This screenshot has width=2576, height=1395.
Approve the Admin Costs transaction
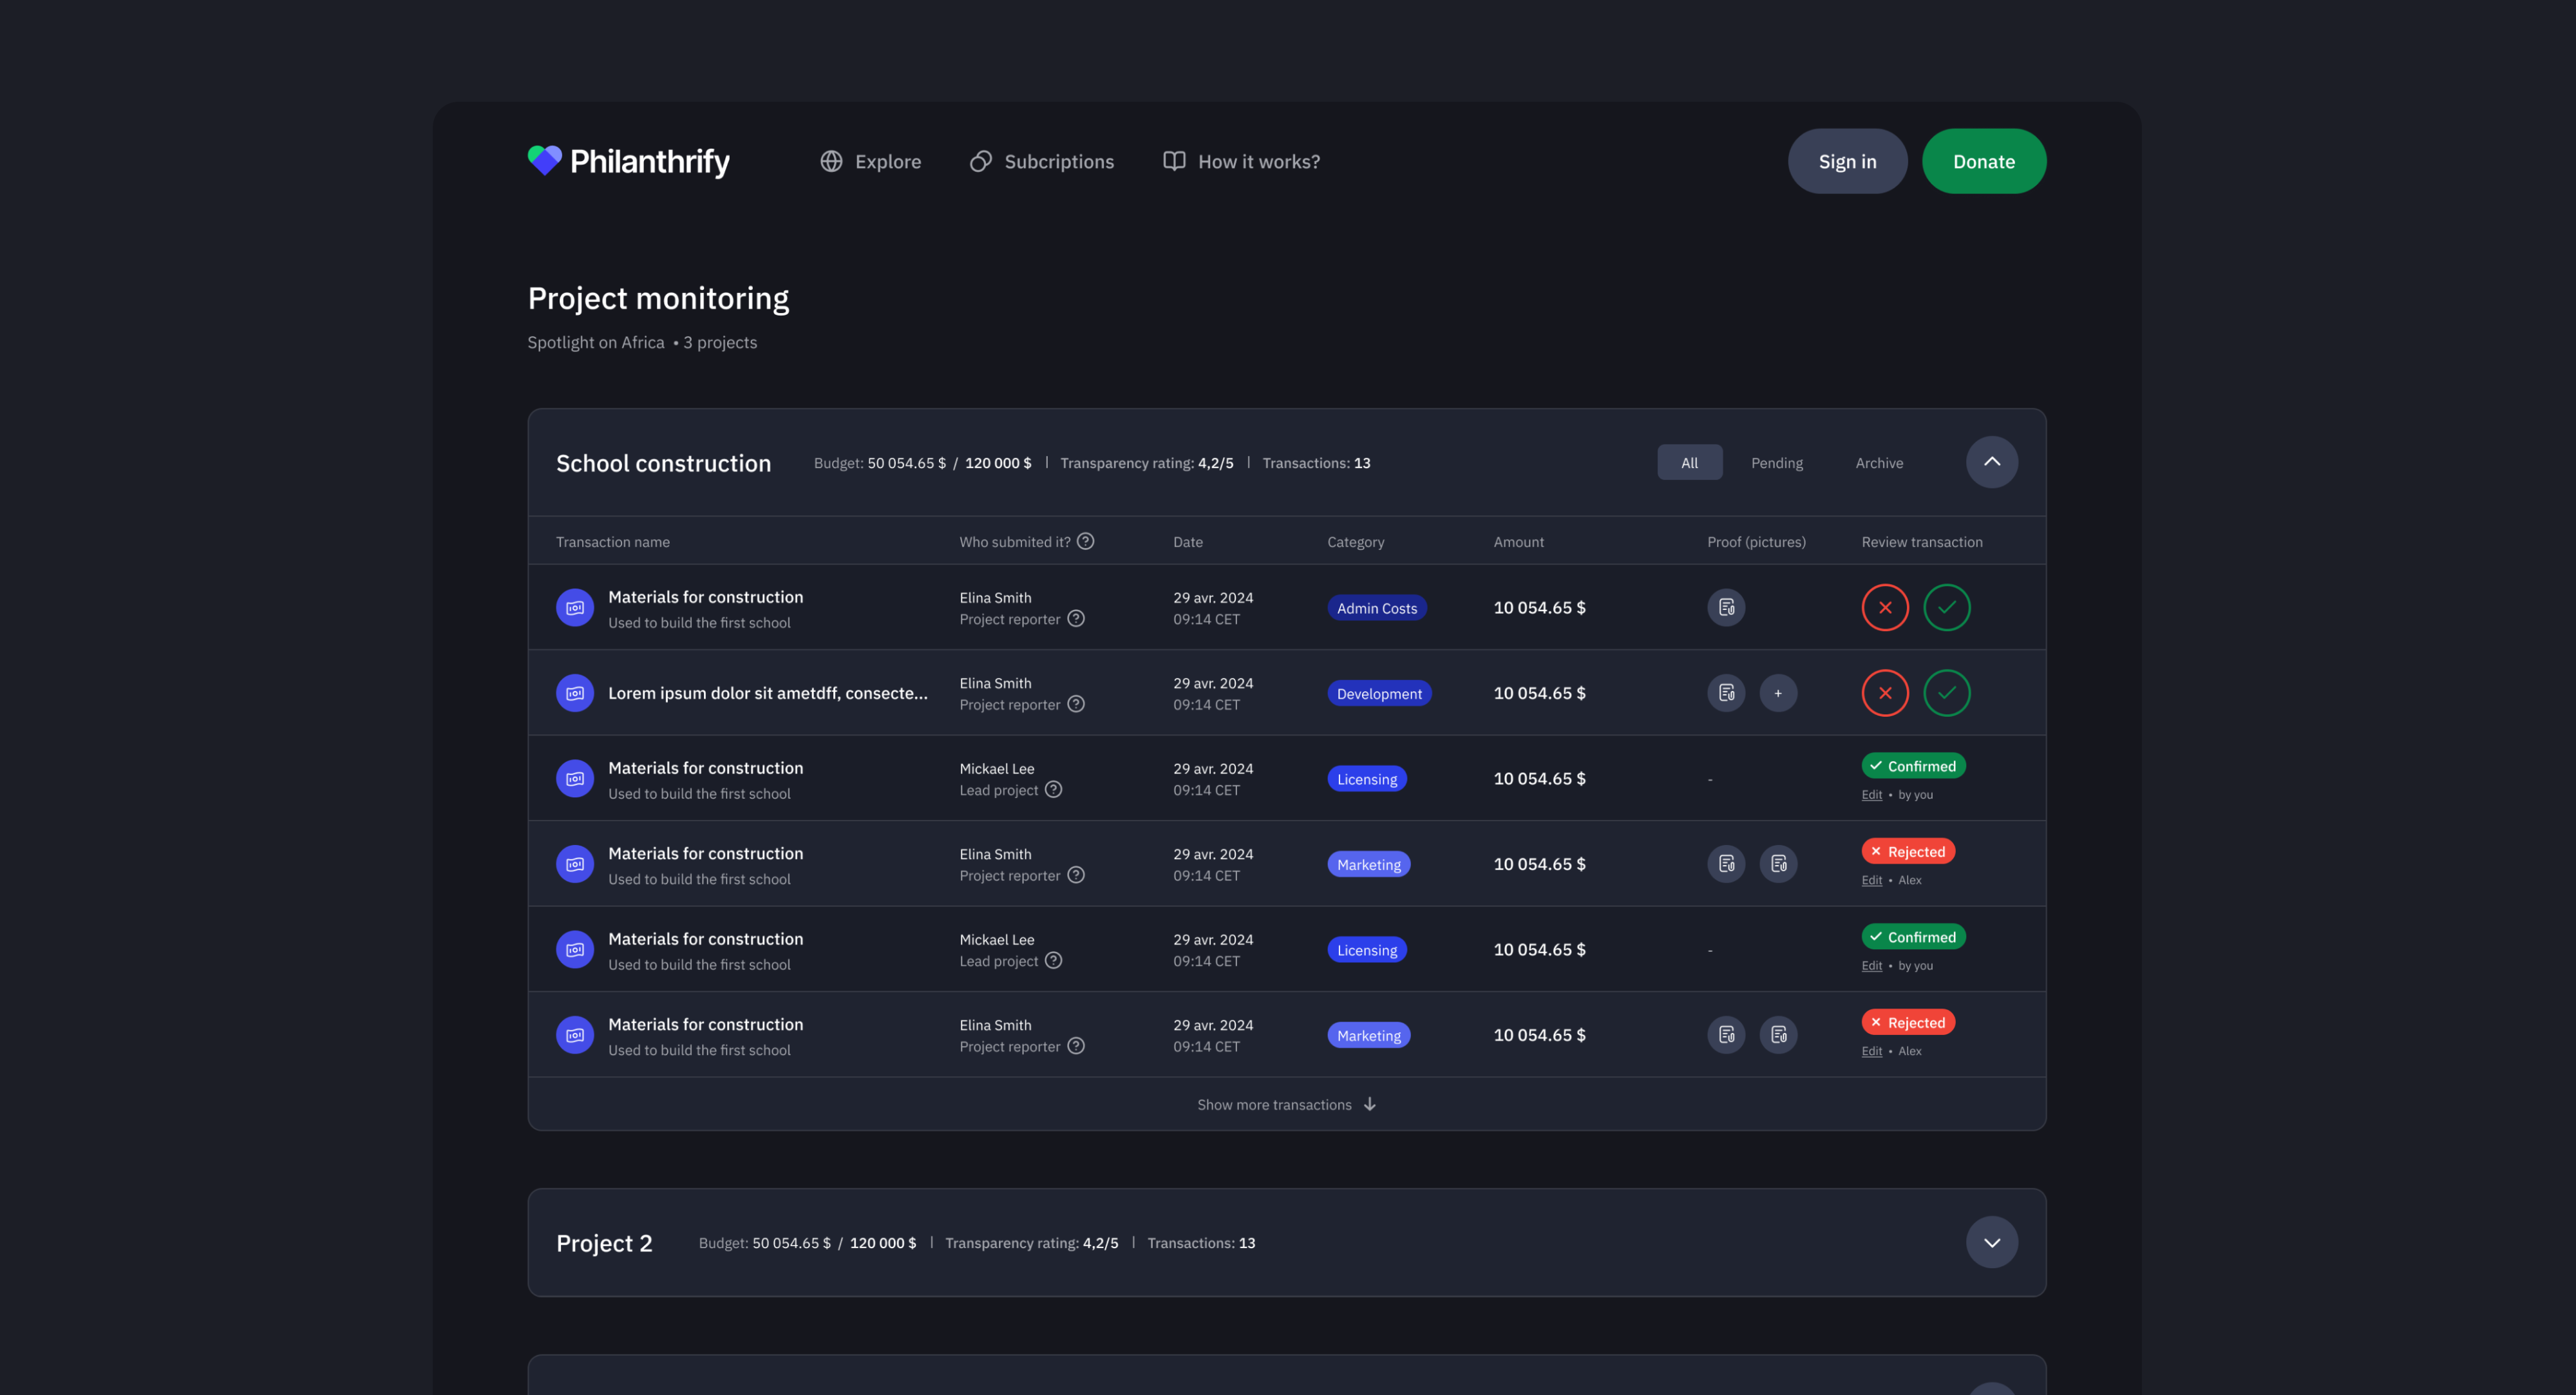pyautogui.click(x=1946, y=608)
